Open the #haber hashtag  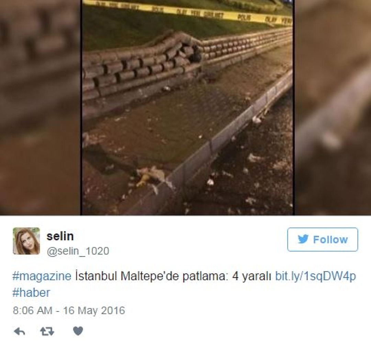[31, 293]
